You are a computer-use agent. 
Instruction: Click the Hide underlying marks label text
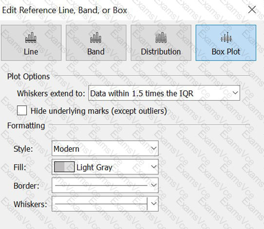tap(99, 111)
